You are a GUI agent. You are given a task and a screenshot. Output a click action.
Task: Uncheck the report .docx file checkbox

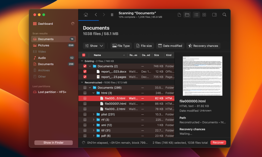coord(85,72)
